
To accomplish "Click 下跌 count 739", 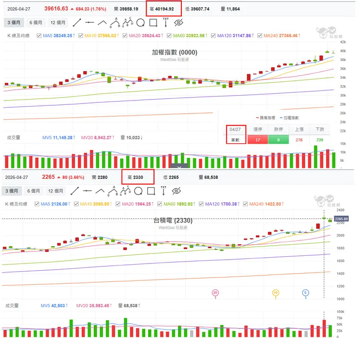I will click(319, 140).
